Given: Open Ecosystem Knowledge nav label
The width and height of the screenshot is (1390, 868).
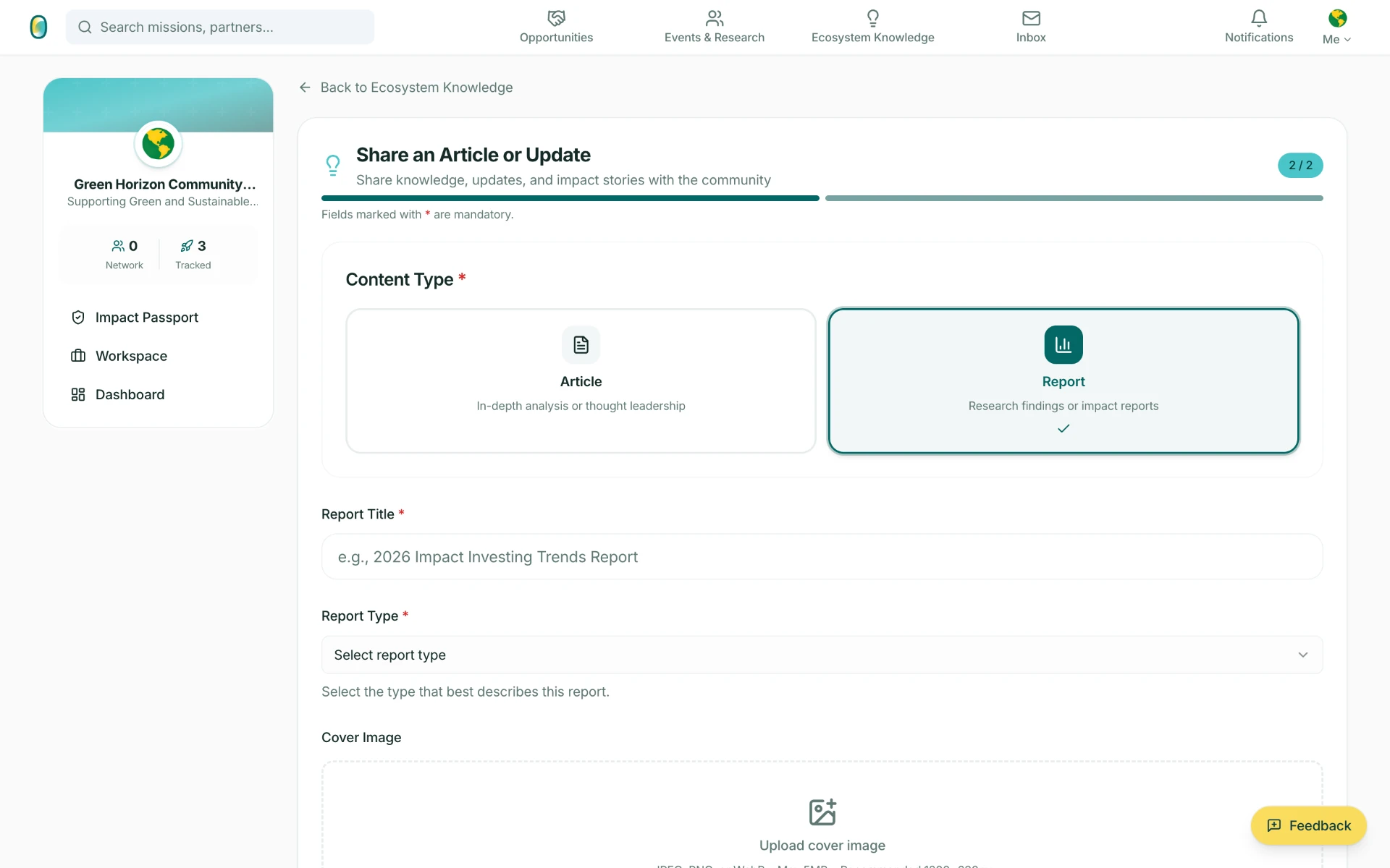Looking at the screenshot, I should (873, 38).
